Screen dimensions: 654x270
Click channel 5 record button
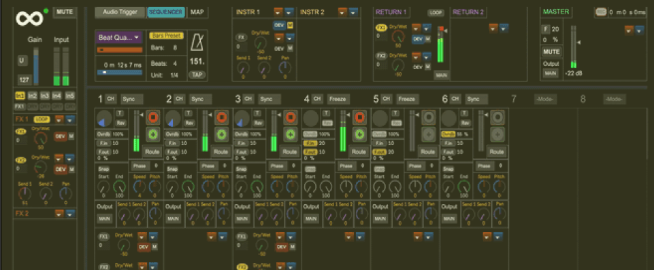click(x=428, y=118)
